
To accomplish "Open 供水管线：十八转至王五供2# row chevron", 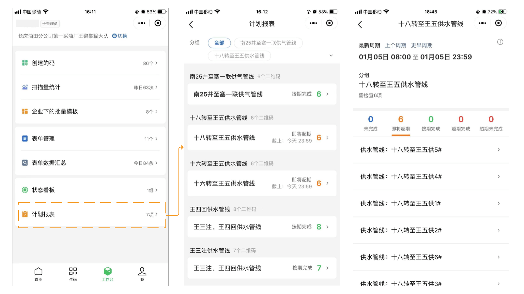I will (499, 230).
